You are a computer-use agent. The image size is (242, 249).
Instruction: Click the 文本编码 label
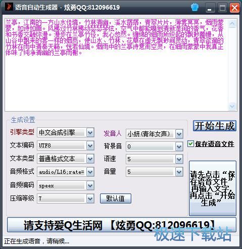[22, 145]
